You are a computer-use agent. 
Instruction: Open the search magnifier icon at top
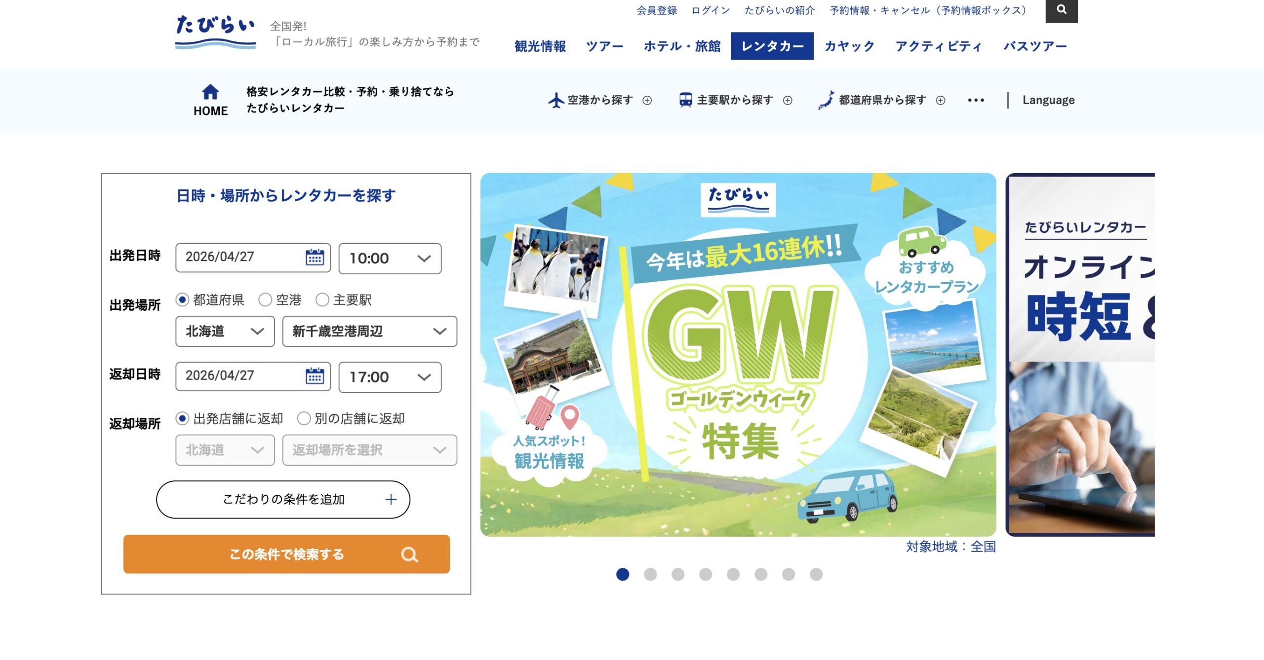(x=1062, y=10)
